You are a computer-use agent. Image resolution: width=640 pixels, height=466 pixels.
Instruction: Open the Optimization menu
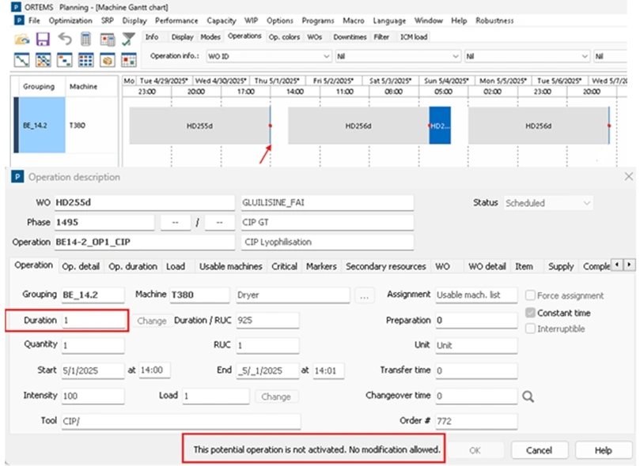pyautogui.click(x=70, y=21)
